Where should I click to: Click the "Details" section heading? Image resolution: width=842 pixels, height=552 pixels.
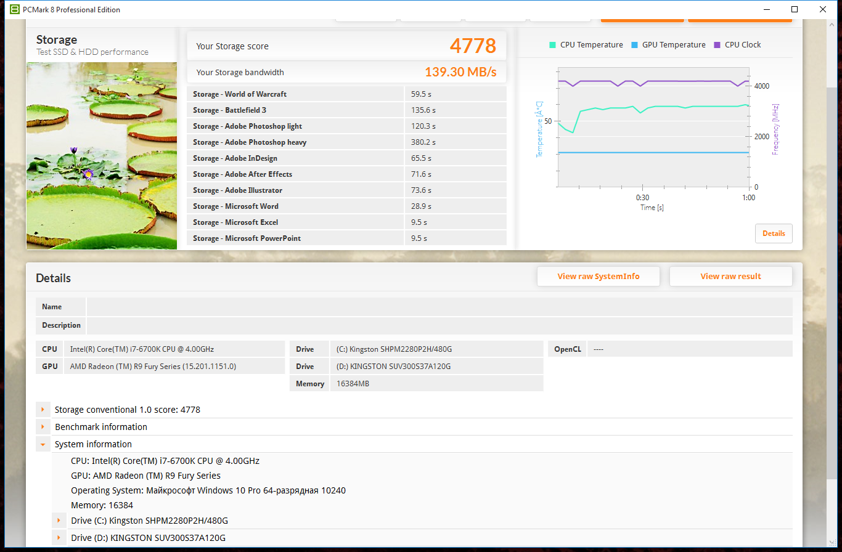pyautogui.click(x=54, y=278)
